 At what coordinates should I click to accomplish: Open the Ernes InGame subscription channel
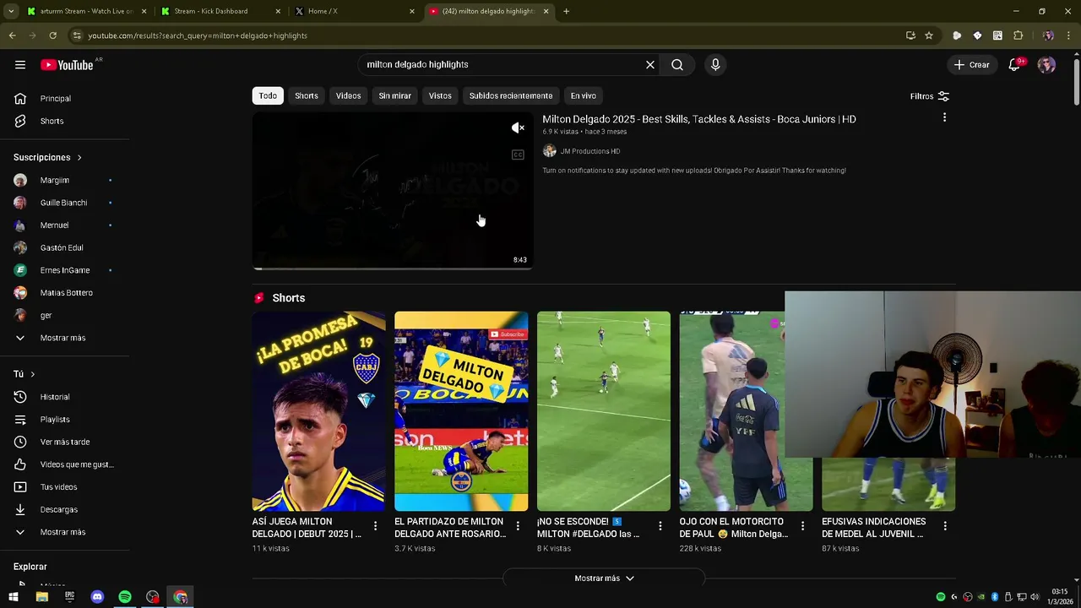(65, 270)
